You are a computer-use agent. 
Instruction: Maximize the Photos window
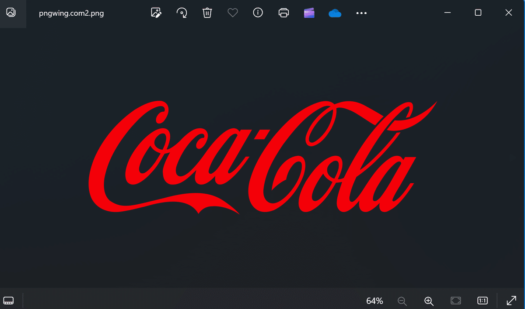(x=478, y=13)
